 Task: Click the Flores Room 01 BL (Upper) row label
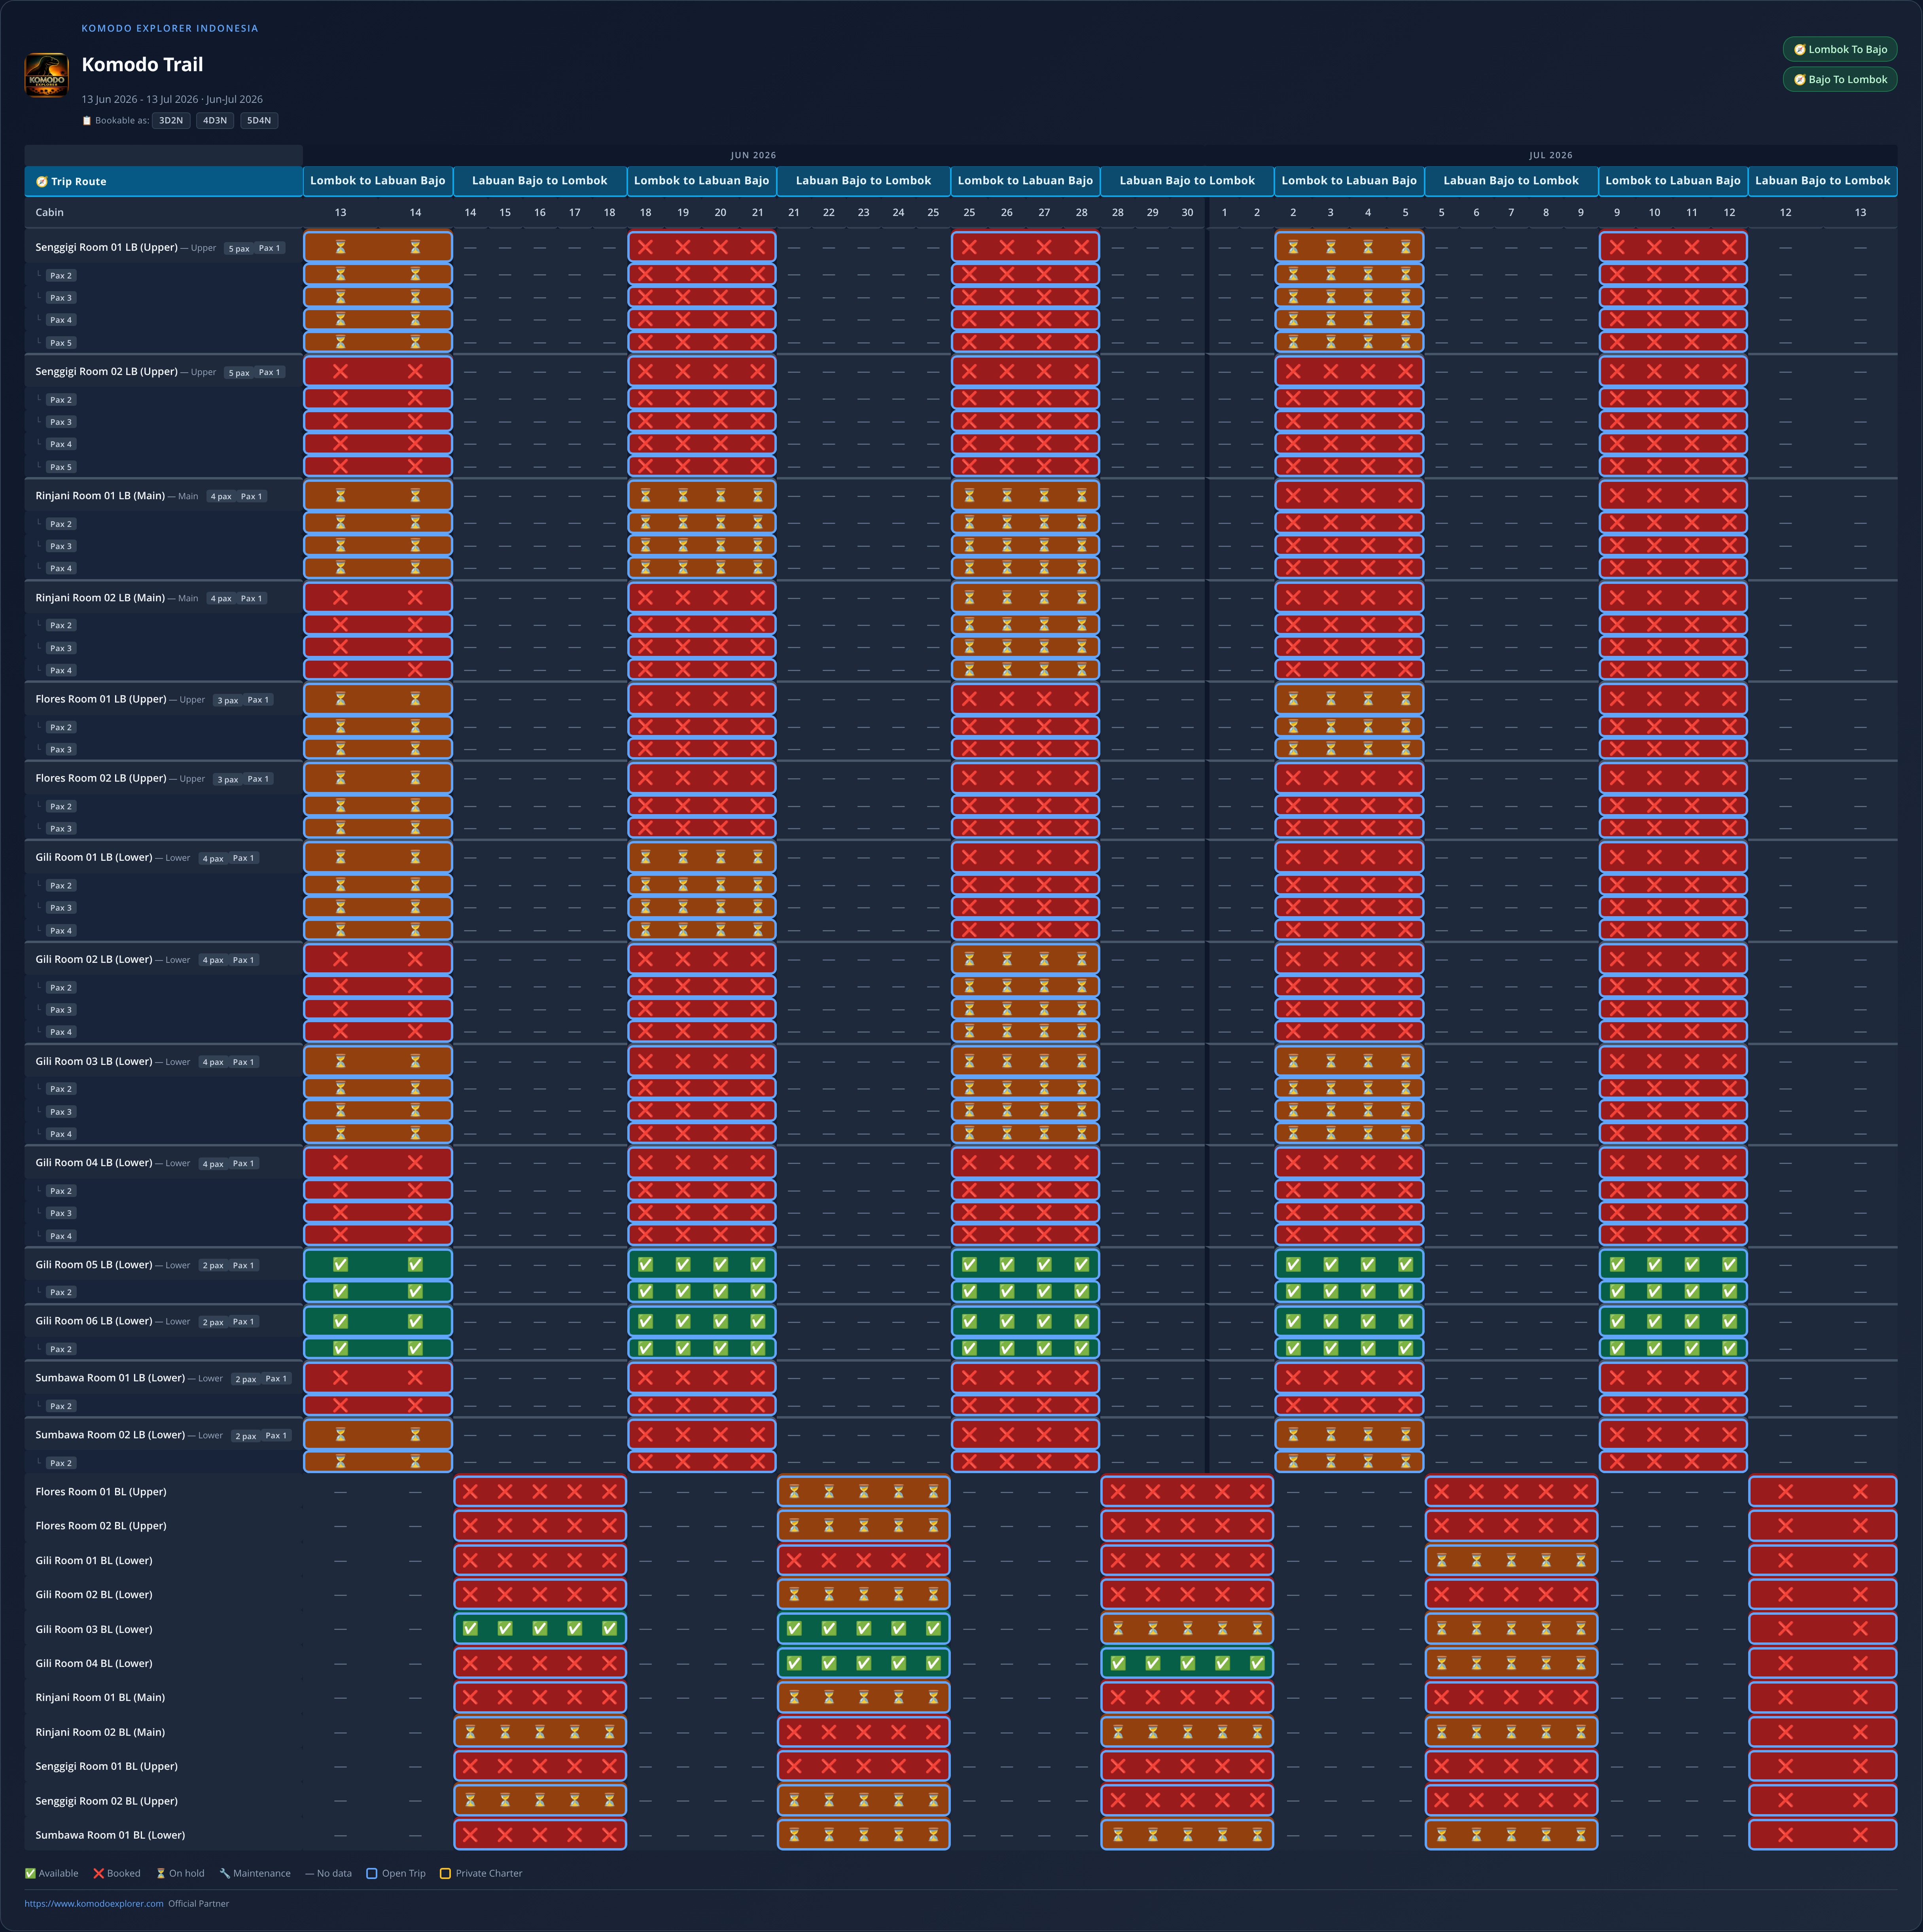[x=101, y=1492]
